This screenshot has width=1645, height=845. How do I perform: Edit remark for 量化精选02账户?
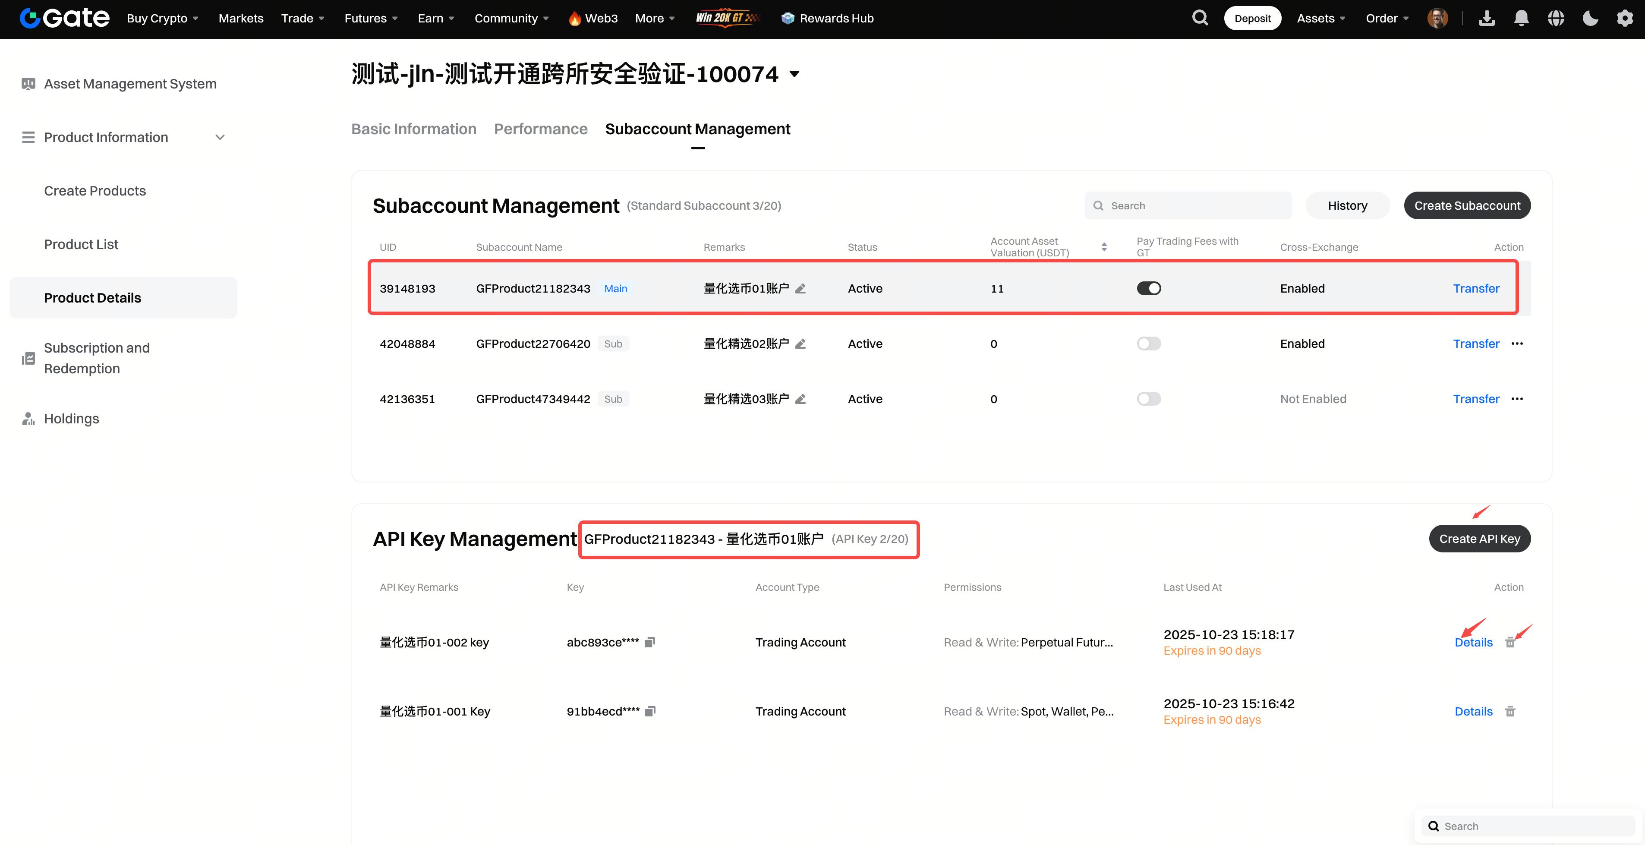coord(800,344)
